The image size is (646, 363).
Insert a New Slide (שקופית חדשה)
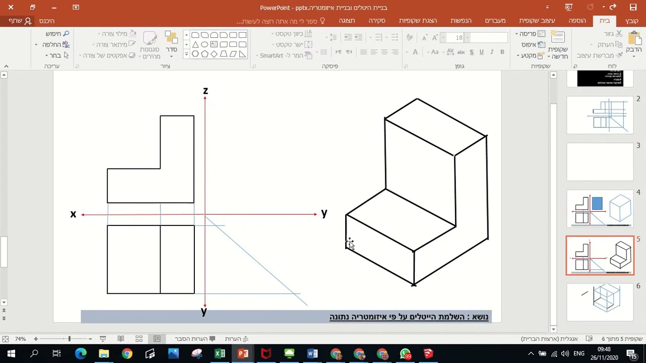click(558, 45)
